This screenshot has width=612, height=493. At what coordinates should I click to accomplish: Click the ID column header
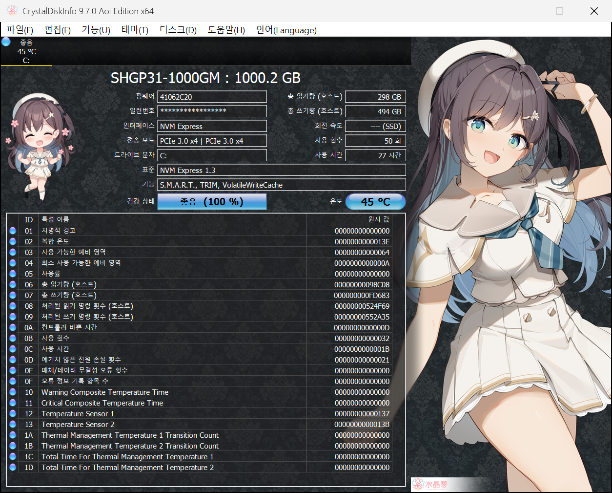tap(29, 219)
